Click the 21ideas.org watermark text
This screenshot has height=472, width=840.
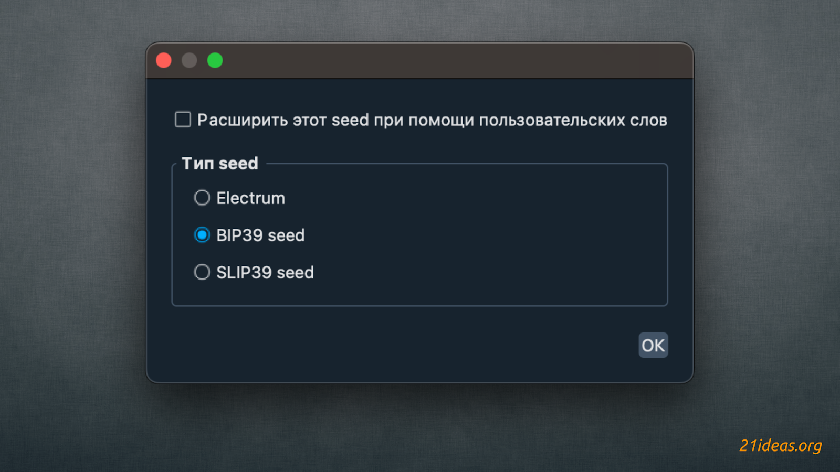point(780,445)
